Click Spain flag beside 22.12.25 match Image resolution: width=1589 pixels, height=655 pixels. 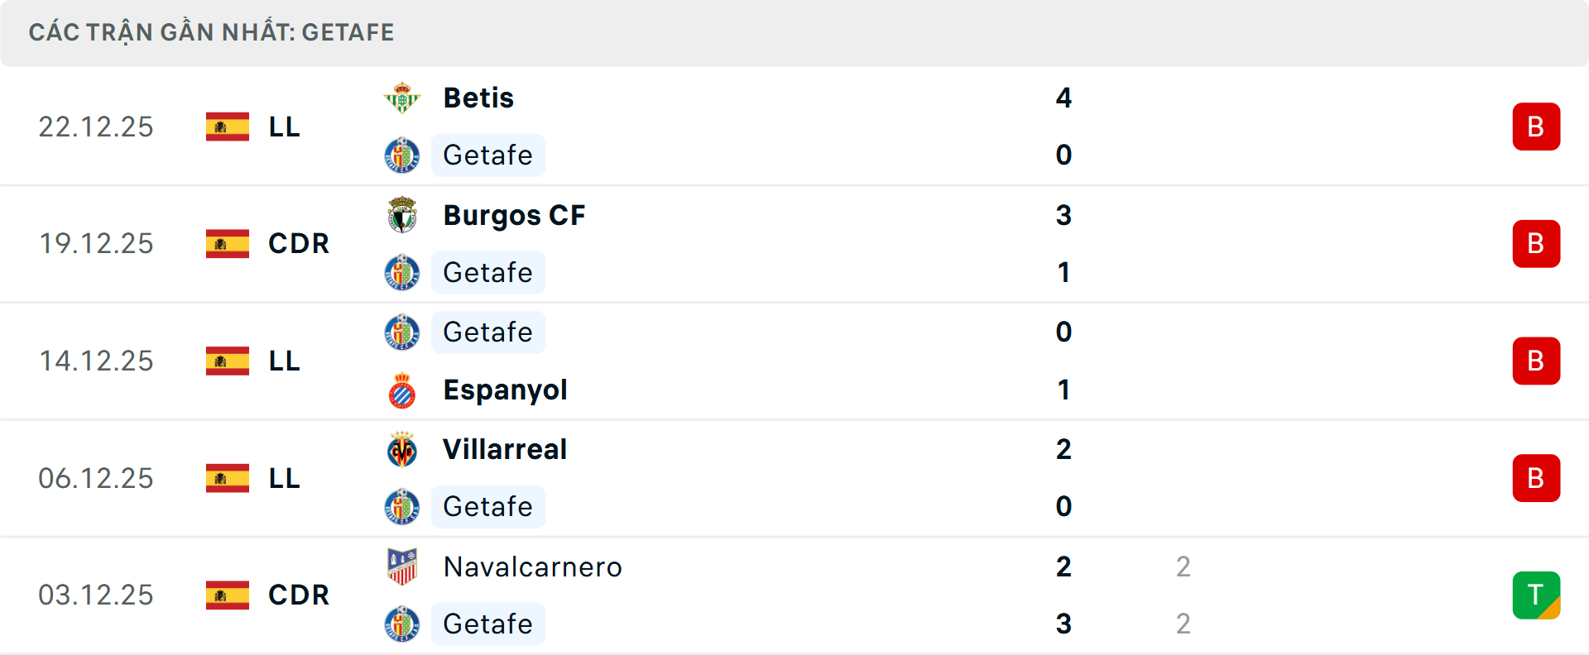pos(228,127)
